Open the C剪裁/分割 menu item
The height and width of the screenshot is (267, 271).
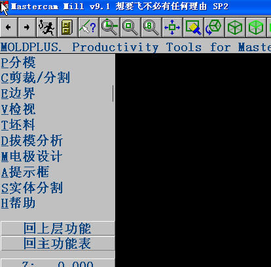click(x=35, y=78)
